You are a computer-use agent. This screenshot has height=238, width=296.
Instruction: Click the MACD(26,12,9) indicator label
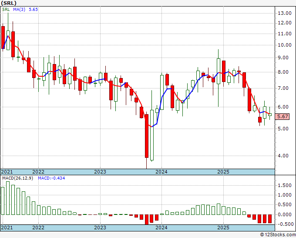coord(18,178)
